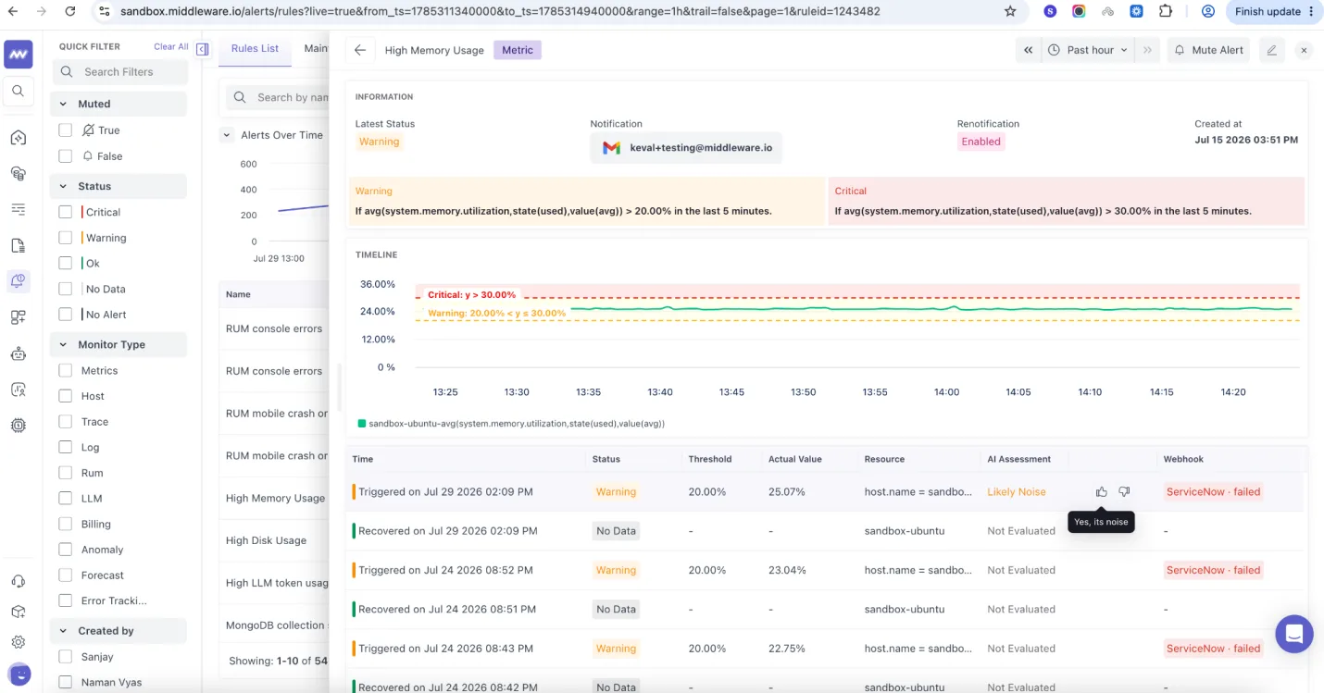Give thumbs down on Likely Noise assessment
1324x693 pixels.
[x=1124, y=492]
